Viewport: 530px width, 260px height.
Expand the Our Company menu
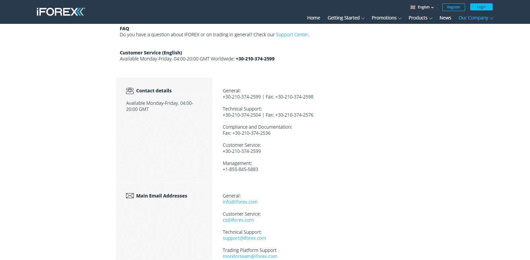click(476, 18)
